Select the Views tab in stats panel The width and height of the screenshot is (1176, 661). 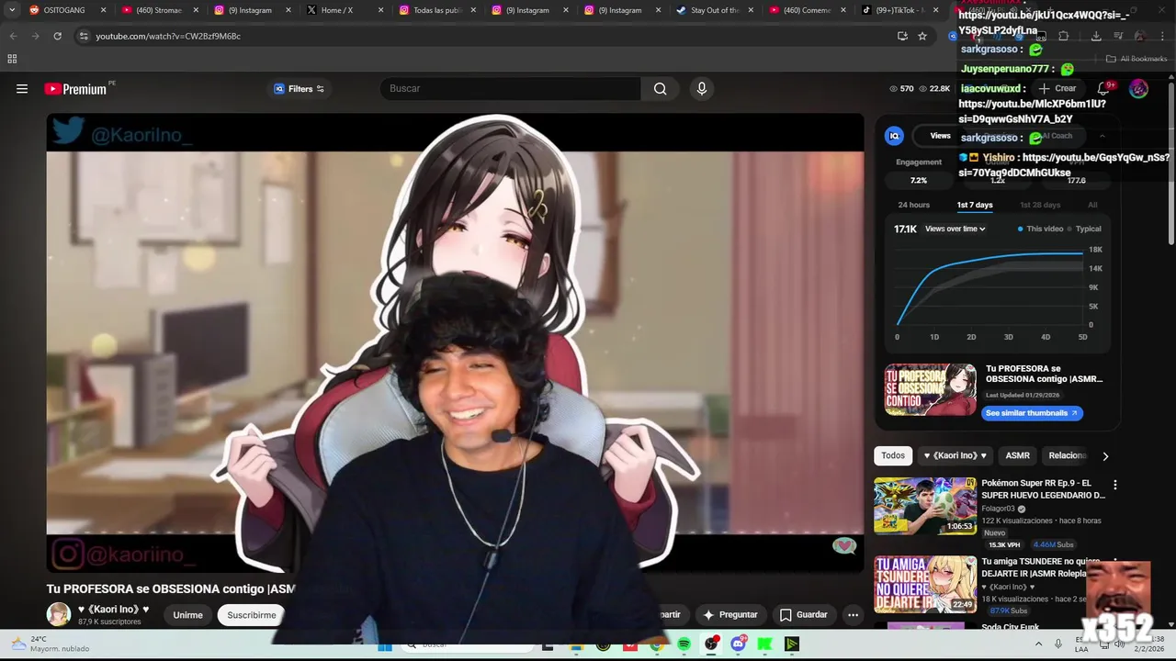click(x=940, y=136)
